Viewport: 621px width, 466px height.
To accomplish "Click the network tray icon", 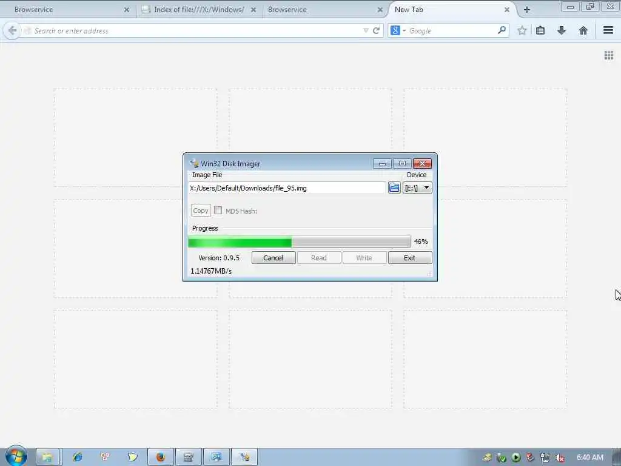I will click(x=545, y=458).
